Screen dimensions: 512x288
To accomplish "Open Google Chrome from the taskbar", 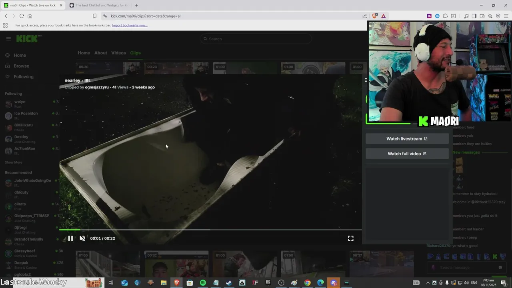I will click(x=307, y=283).
